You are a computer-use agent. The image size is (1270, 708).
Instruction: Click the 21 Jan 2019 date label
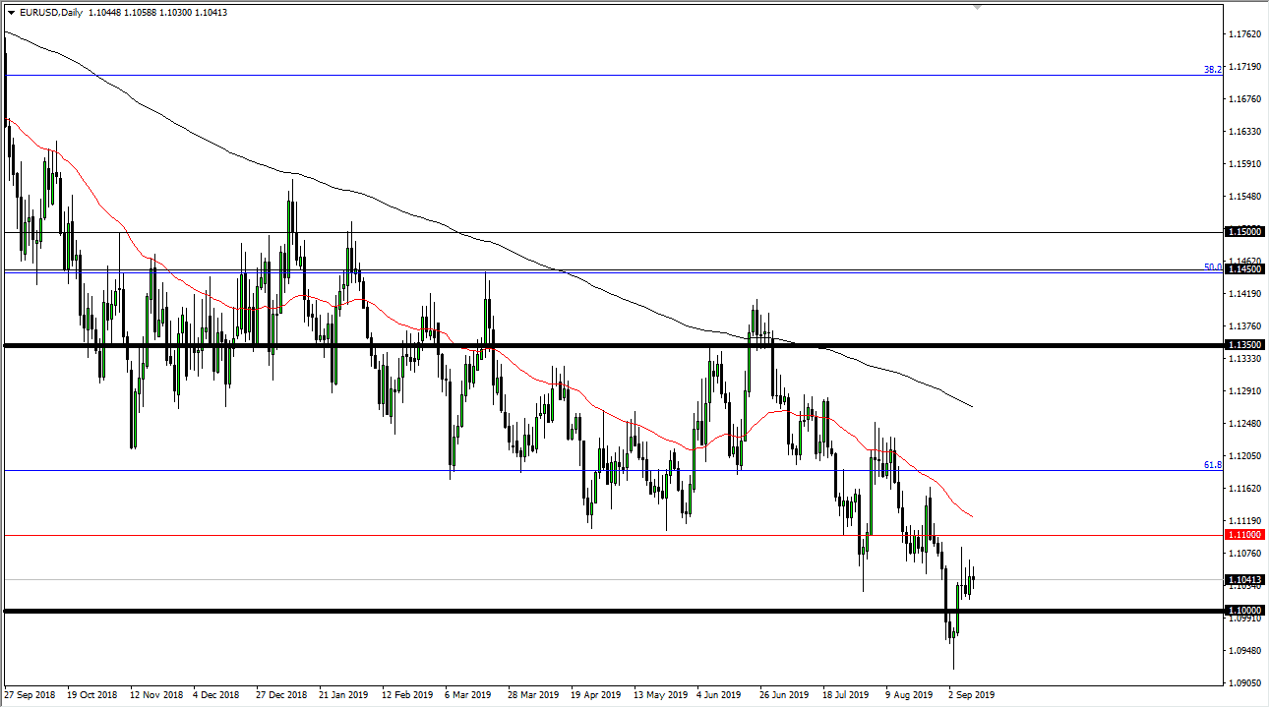(x=344, y=694)
